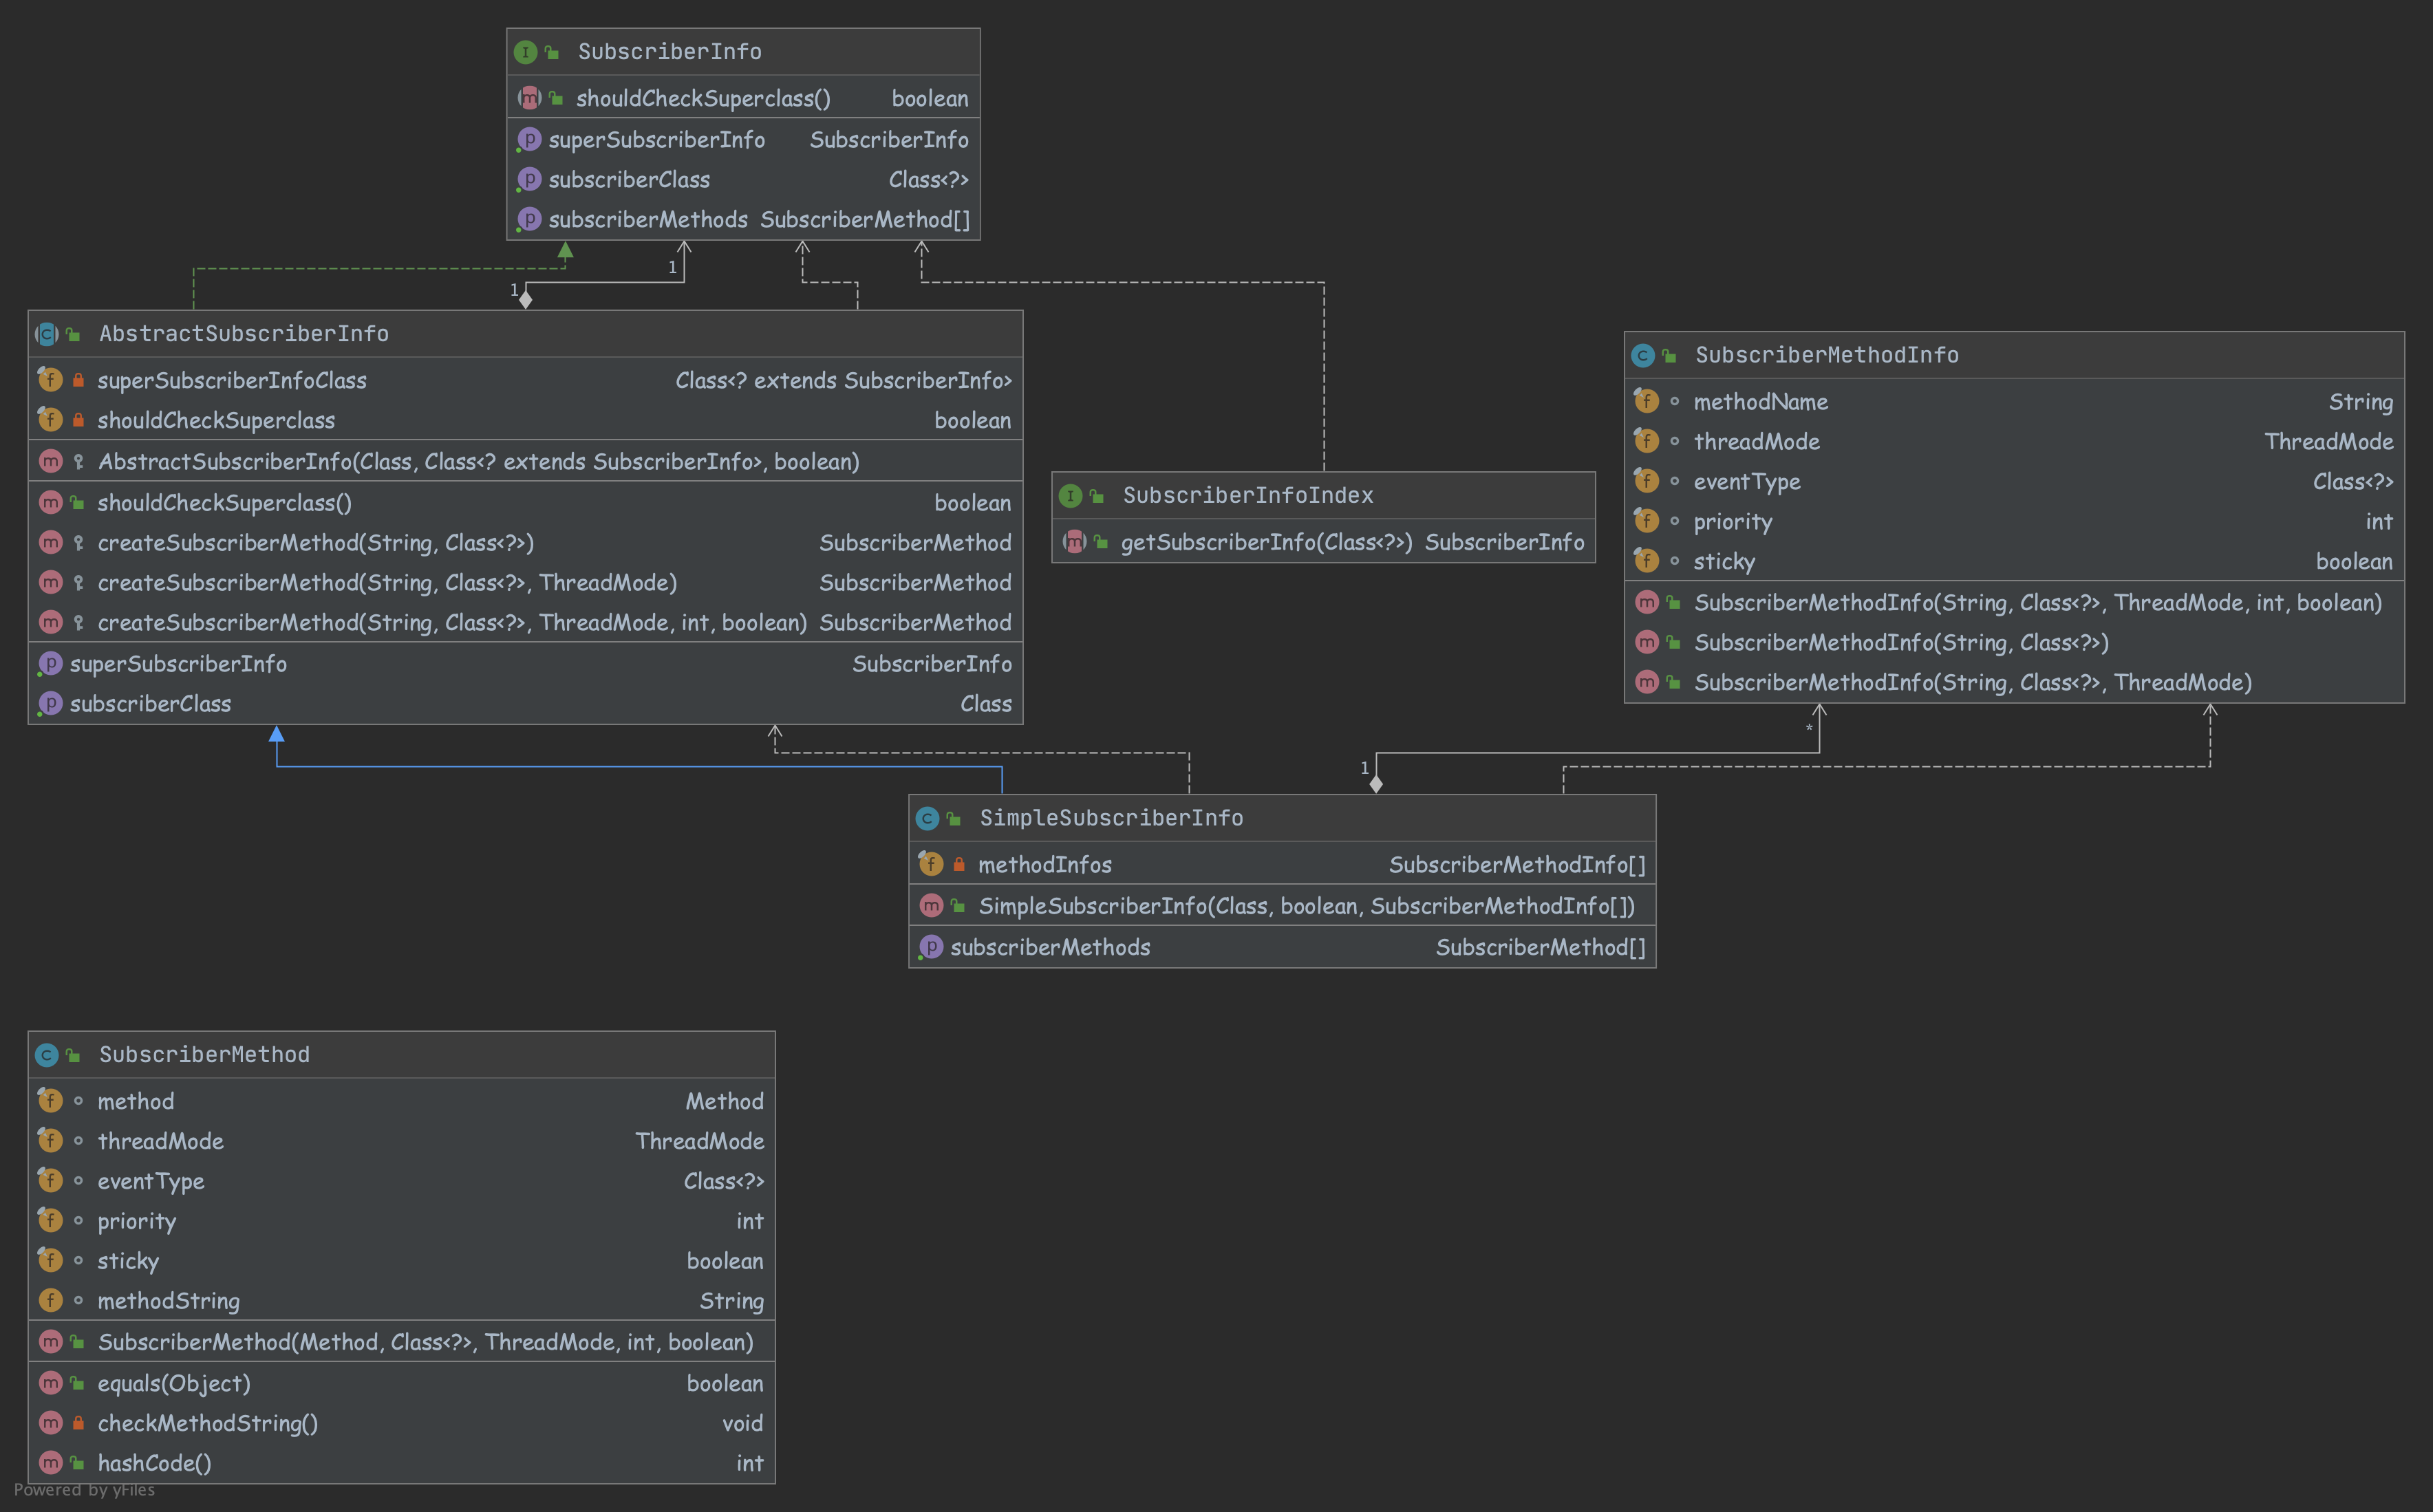Screen dimensions: 2433x1512
Task: Click the checkMethodString() method icon
Action: tap(50, 1423)
